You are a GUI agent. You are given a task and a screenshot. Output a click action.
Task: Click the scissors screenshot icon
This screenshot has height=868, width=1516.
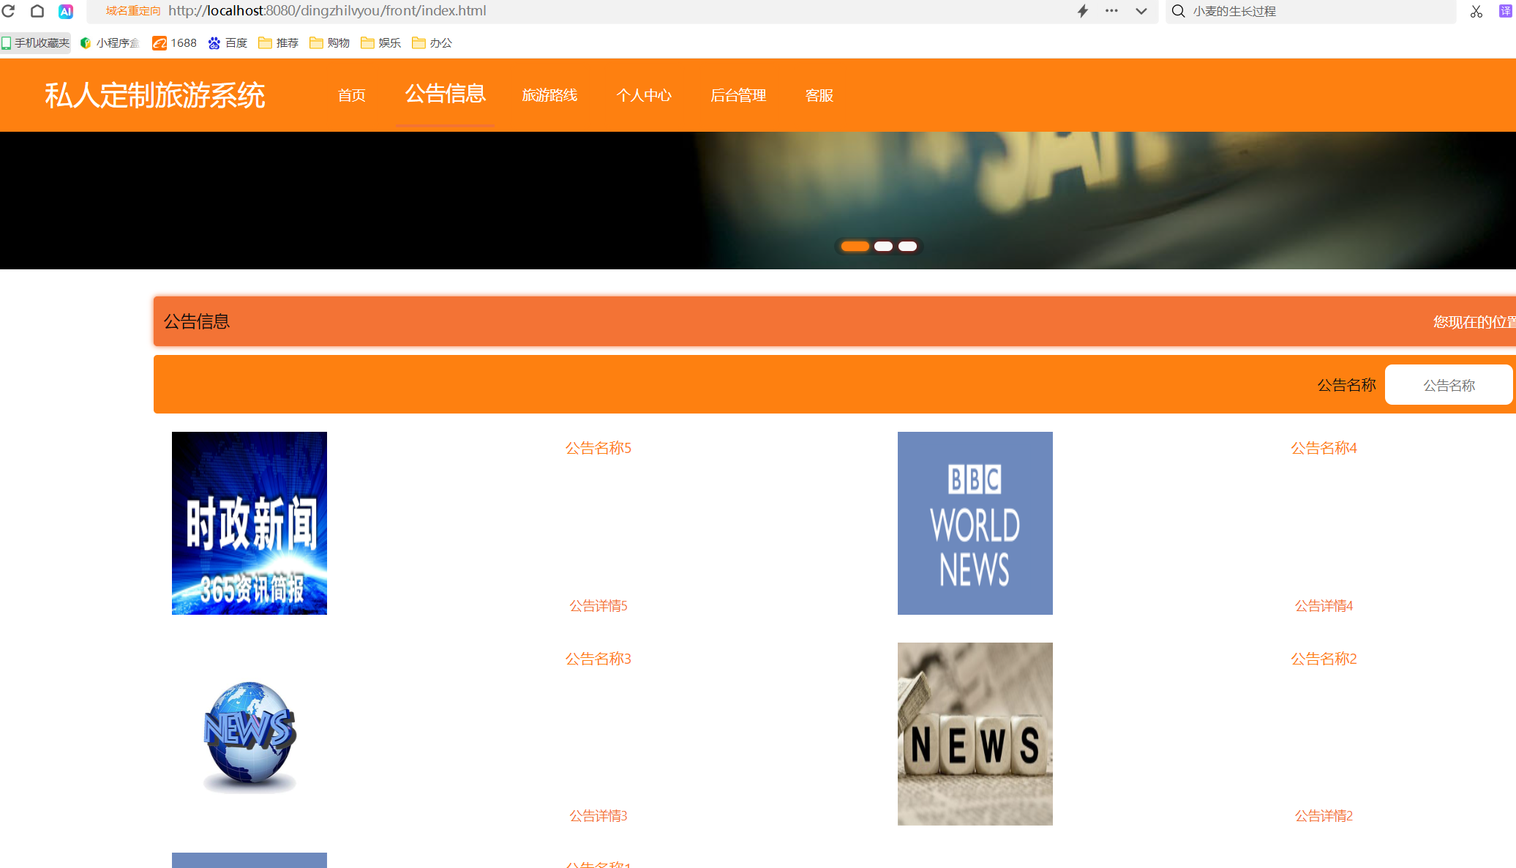(x=1476, y=11)
